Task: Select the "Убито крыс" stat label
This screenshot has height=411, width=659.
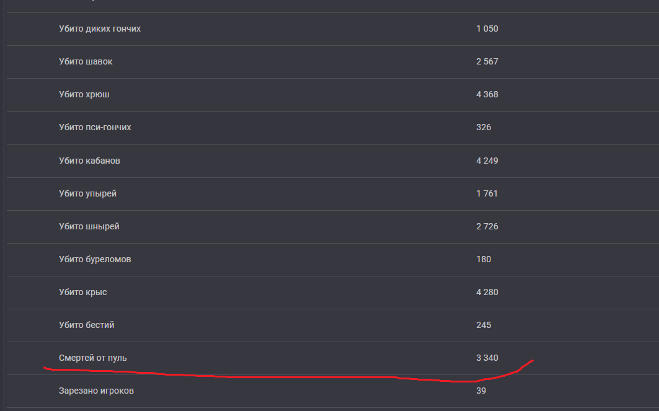Action: pyautogui.click(x=83, y=291)
